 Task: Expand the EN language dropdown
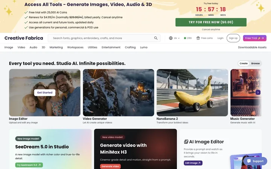[177, 38]
